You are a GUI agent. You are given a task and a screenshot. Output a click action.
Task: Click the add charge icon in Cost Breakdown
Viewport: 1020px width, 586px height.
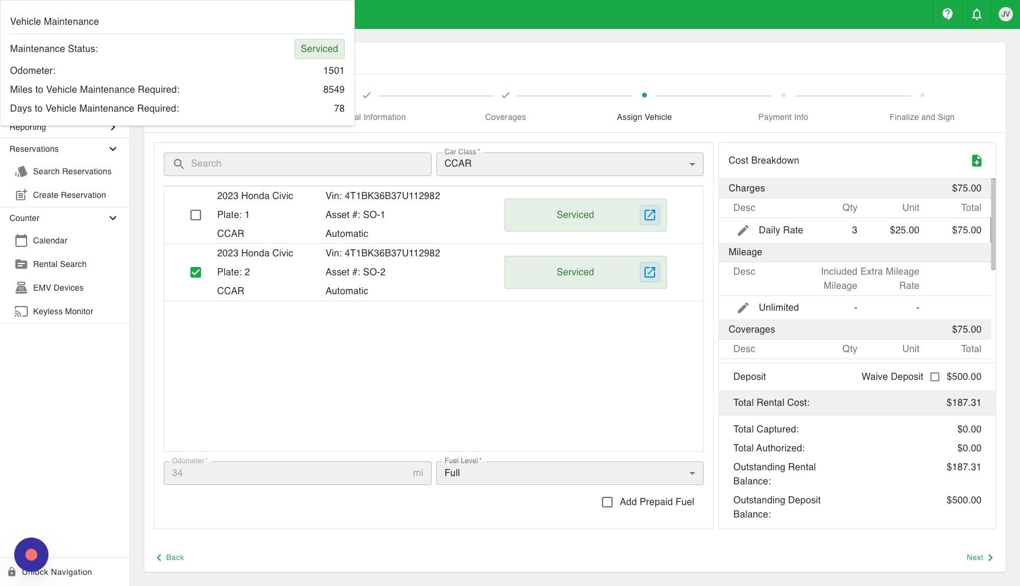point(977,160)
